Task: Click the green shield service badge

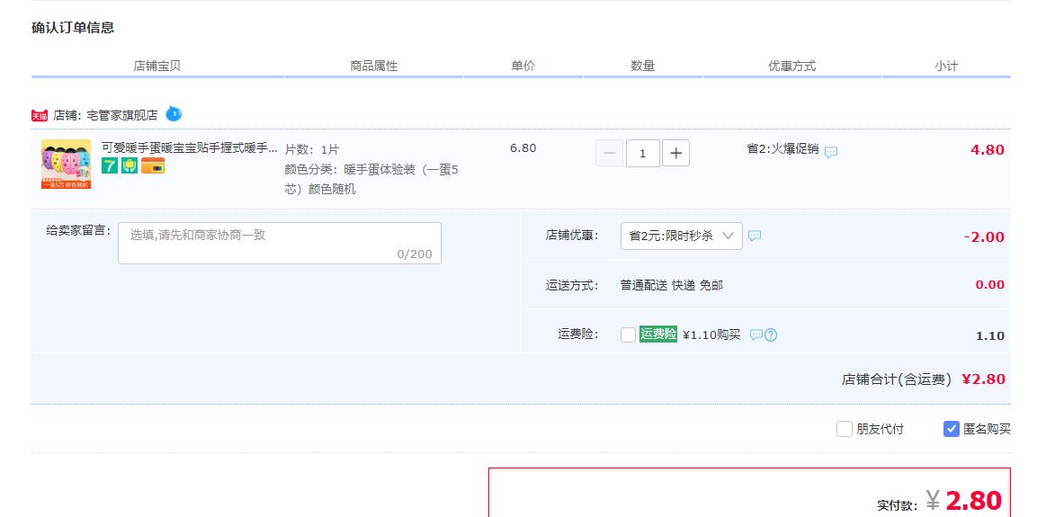Action: 130,166
